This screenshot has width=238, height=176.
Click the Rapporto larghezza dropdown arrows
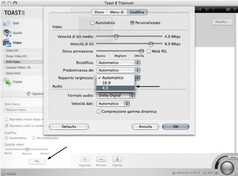pyautogui.click(x=137, y=78)
